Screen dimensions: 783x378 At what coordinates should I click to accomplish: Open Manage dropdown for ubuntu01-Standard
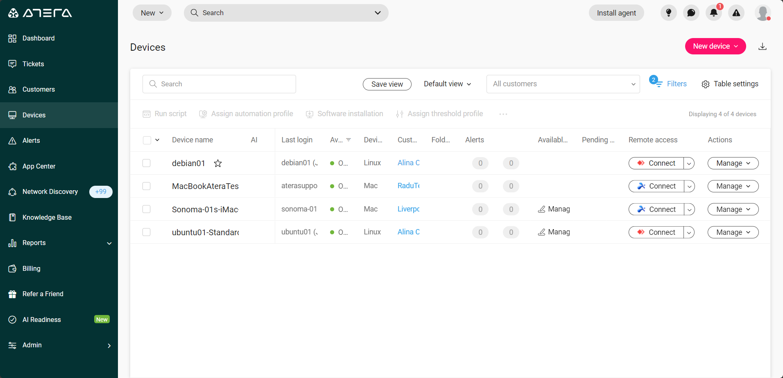pyautogui.click(x=733, y=232)
